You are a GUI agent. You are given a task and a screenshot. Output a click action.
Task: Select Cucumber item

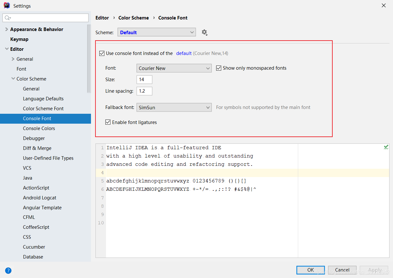(34, 247)
